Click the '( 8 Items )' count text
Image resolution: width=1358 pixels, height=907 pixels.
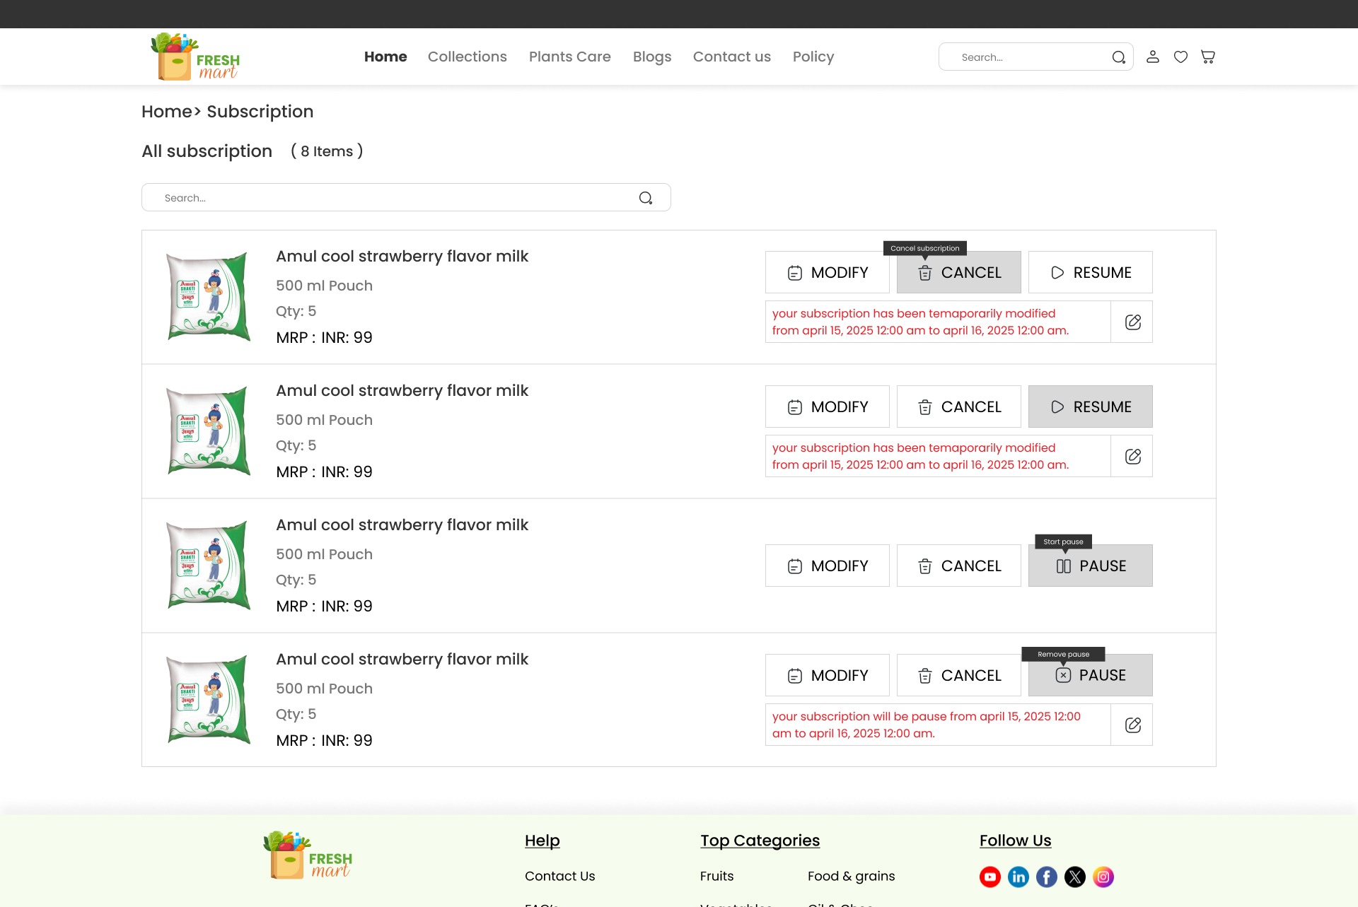327,151
